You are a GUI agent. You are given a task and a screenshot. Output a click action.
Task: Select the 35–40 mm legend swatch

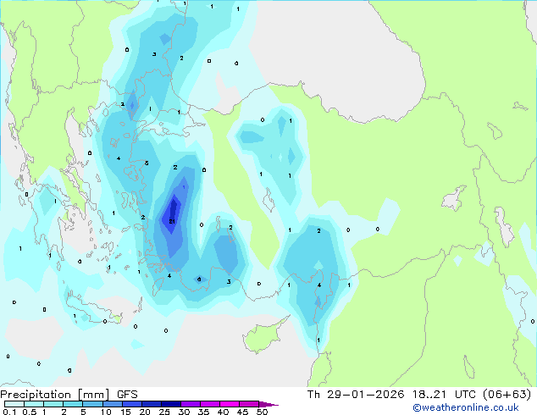click(x=210, y=404)
